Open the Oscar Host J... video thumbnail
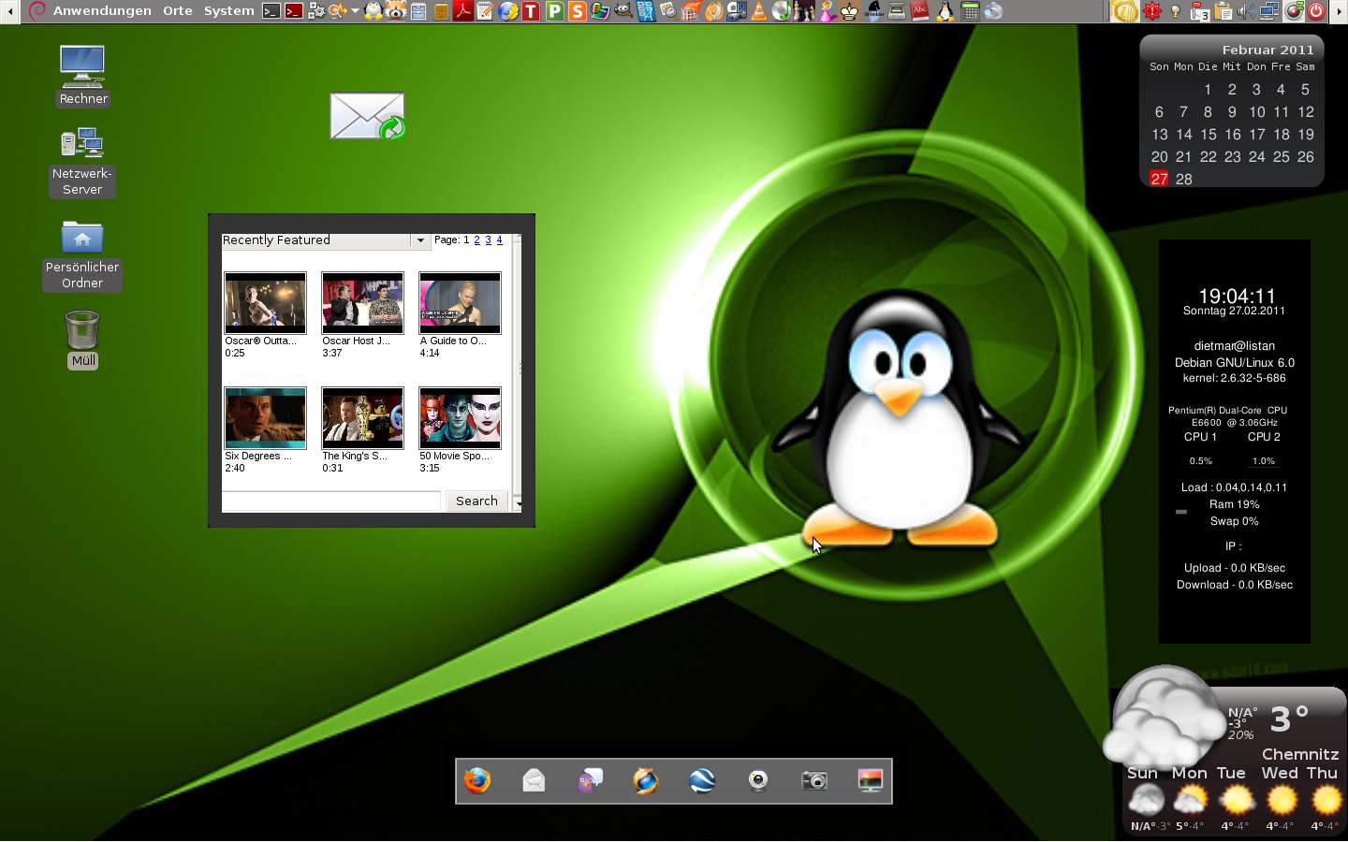This screenshot has width=1348, height=842. (x=362, y=303)
